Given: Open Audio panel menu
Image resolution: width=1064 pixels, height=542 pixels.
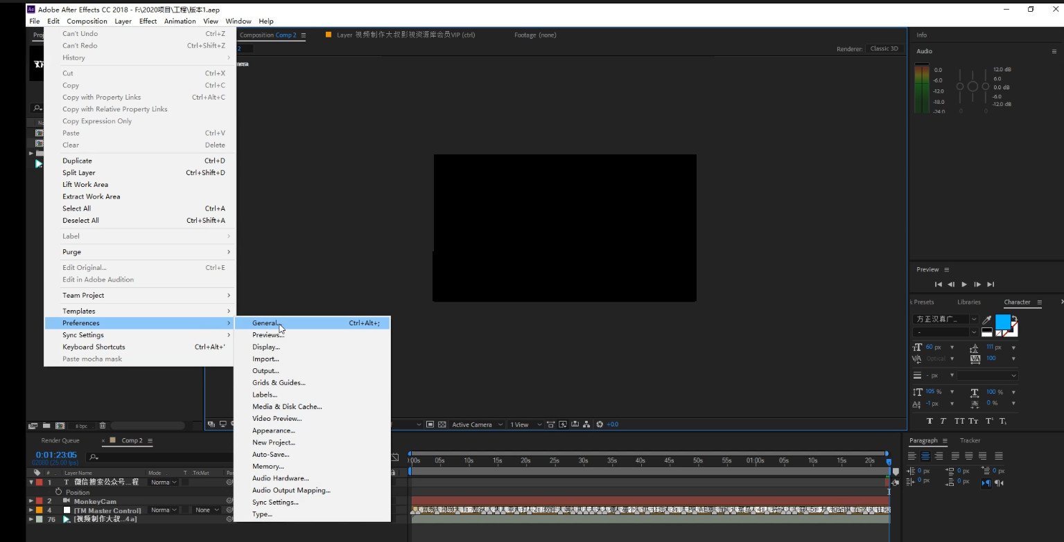Looking at the screenshot, I should [1054, 51].
